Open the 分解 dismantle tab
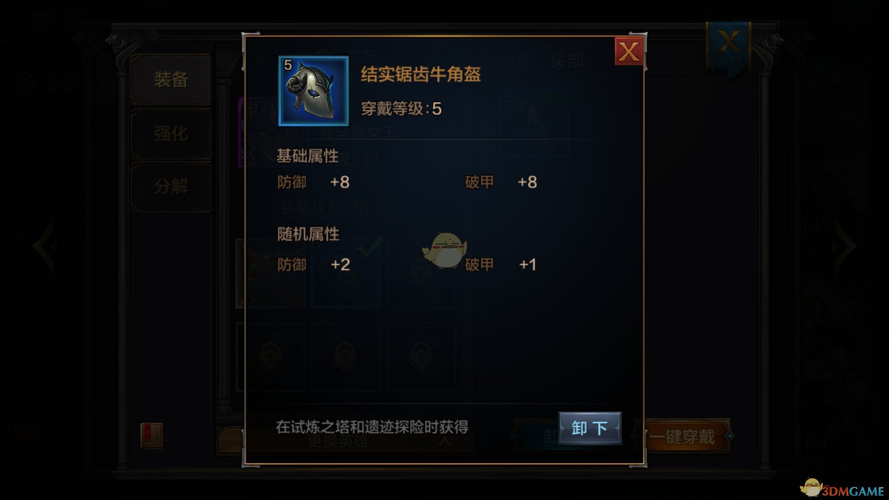The image size is (889, 500). tap(171, 187)
